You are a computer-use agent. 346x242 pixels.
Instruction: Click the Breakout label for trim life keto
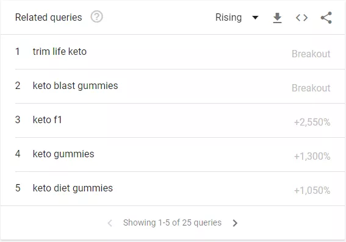pos(311,54)
